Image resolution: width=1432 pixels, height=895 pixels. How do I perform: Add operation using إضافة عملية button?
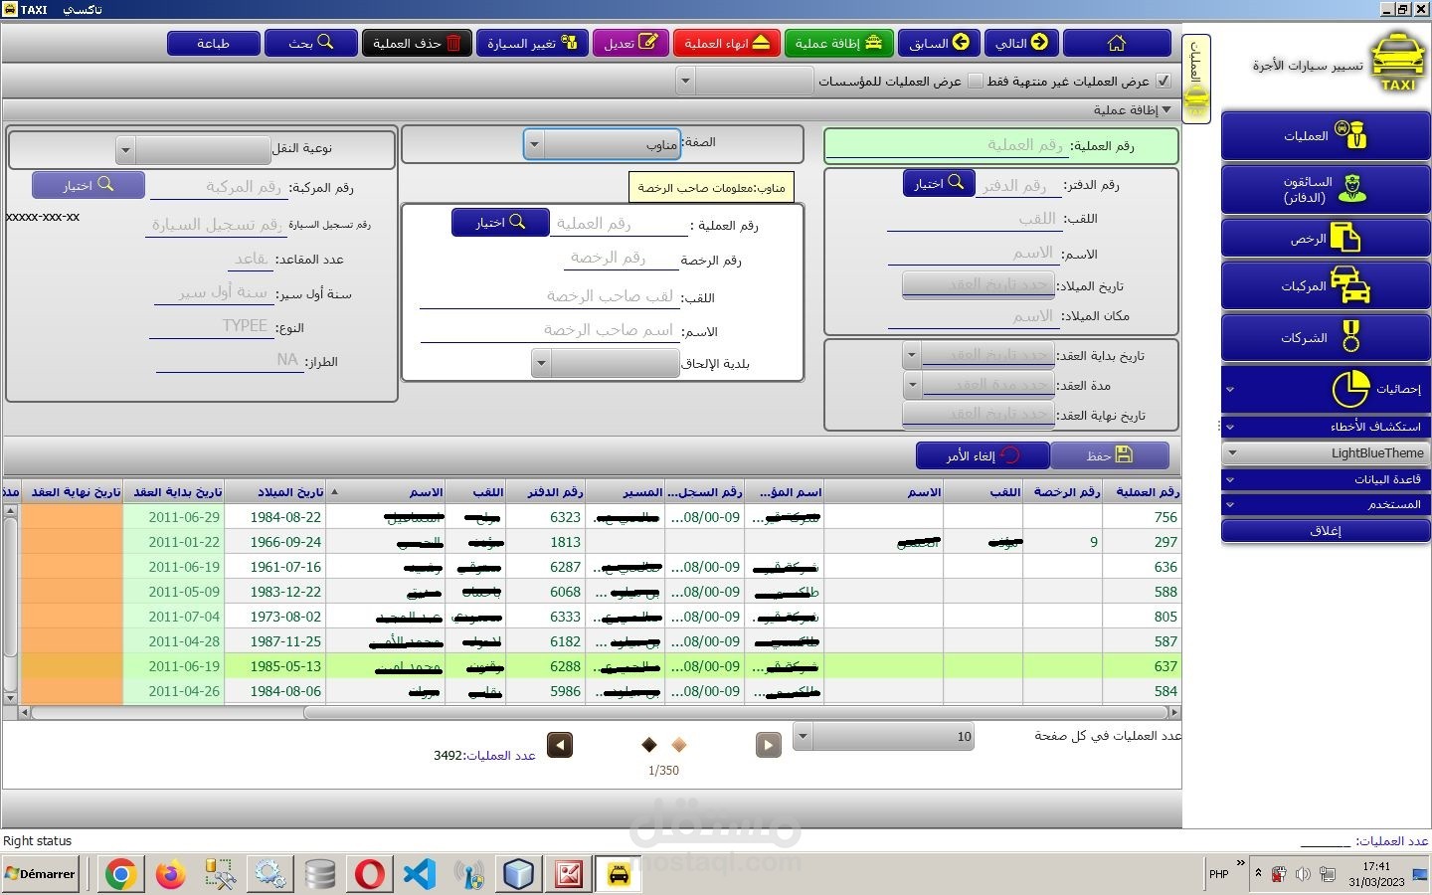point(839,43)
